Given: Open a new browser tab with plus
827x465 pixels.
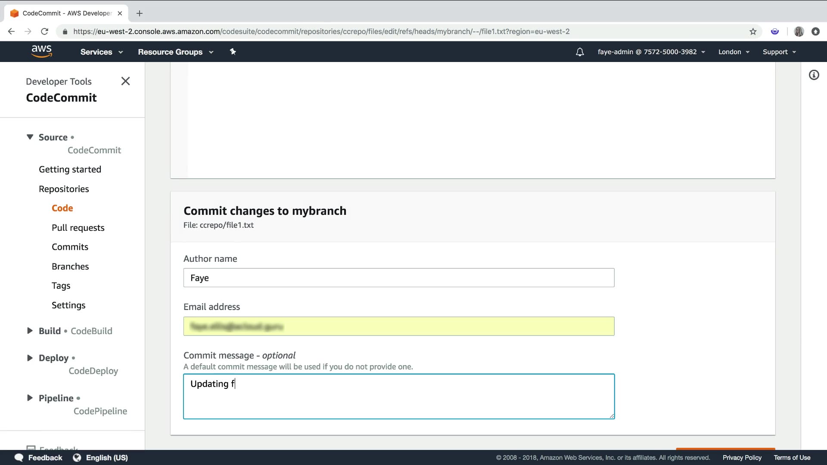Looking at the screenshot, I should 139,13.
